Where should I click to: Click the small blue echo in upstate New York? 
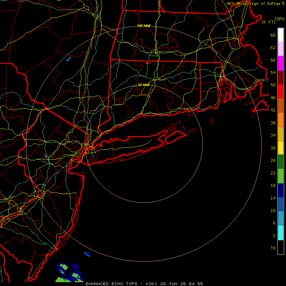tap(69, 59)
